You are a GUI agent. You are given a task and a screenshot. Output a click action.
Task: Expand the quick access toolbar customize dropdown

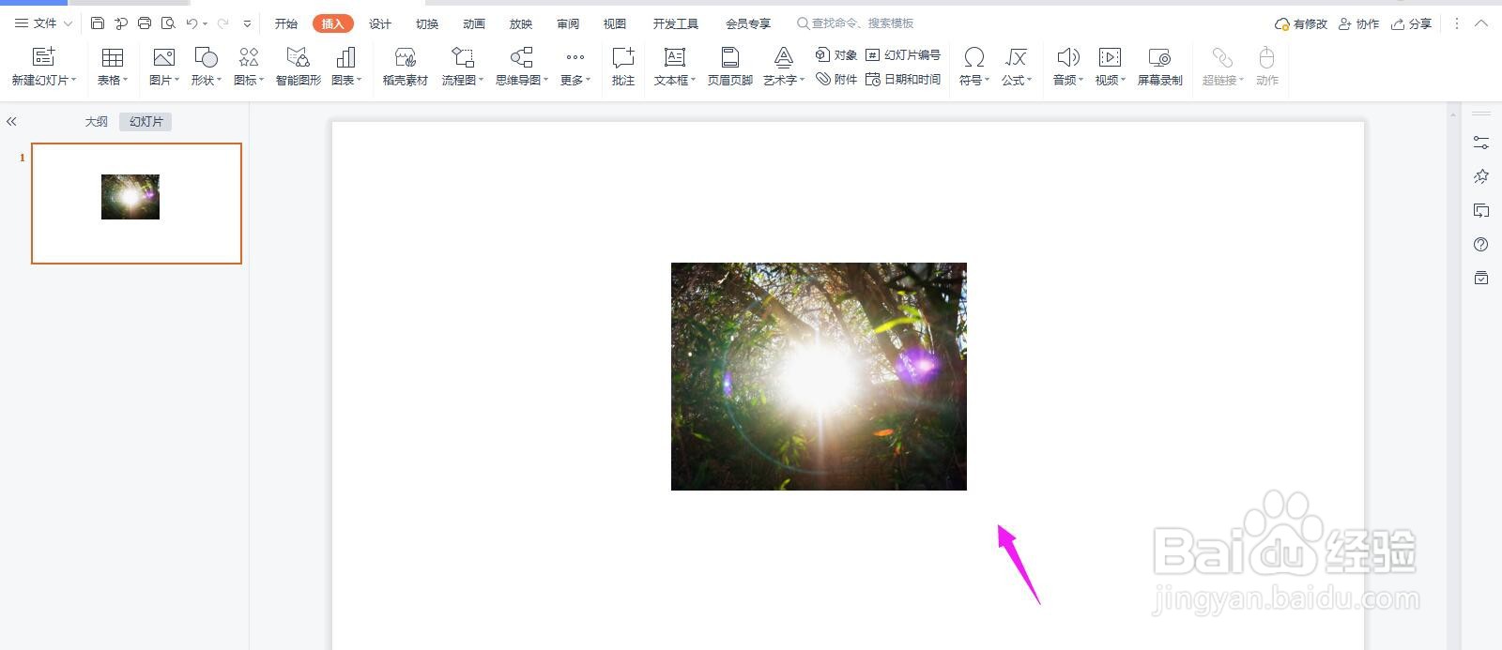247,23
